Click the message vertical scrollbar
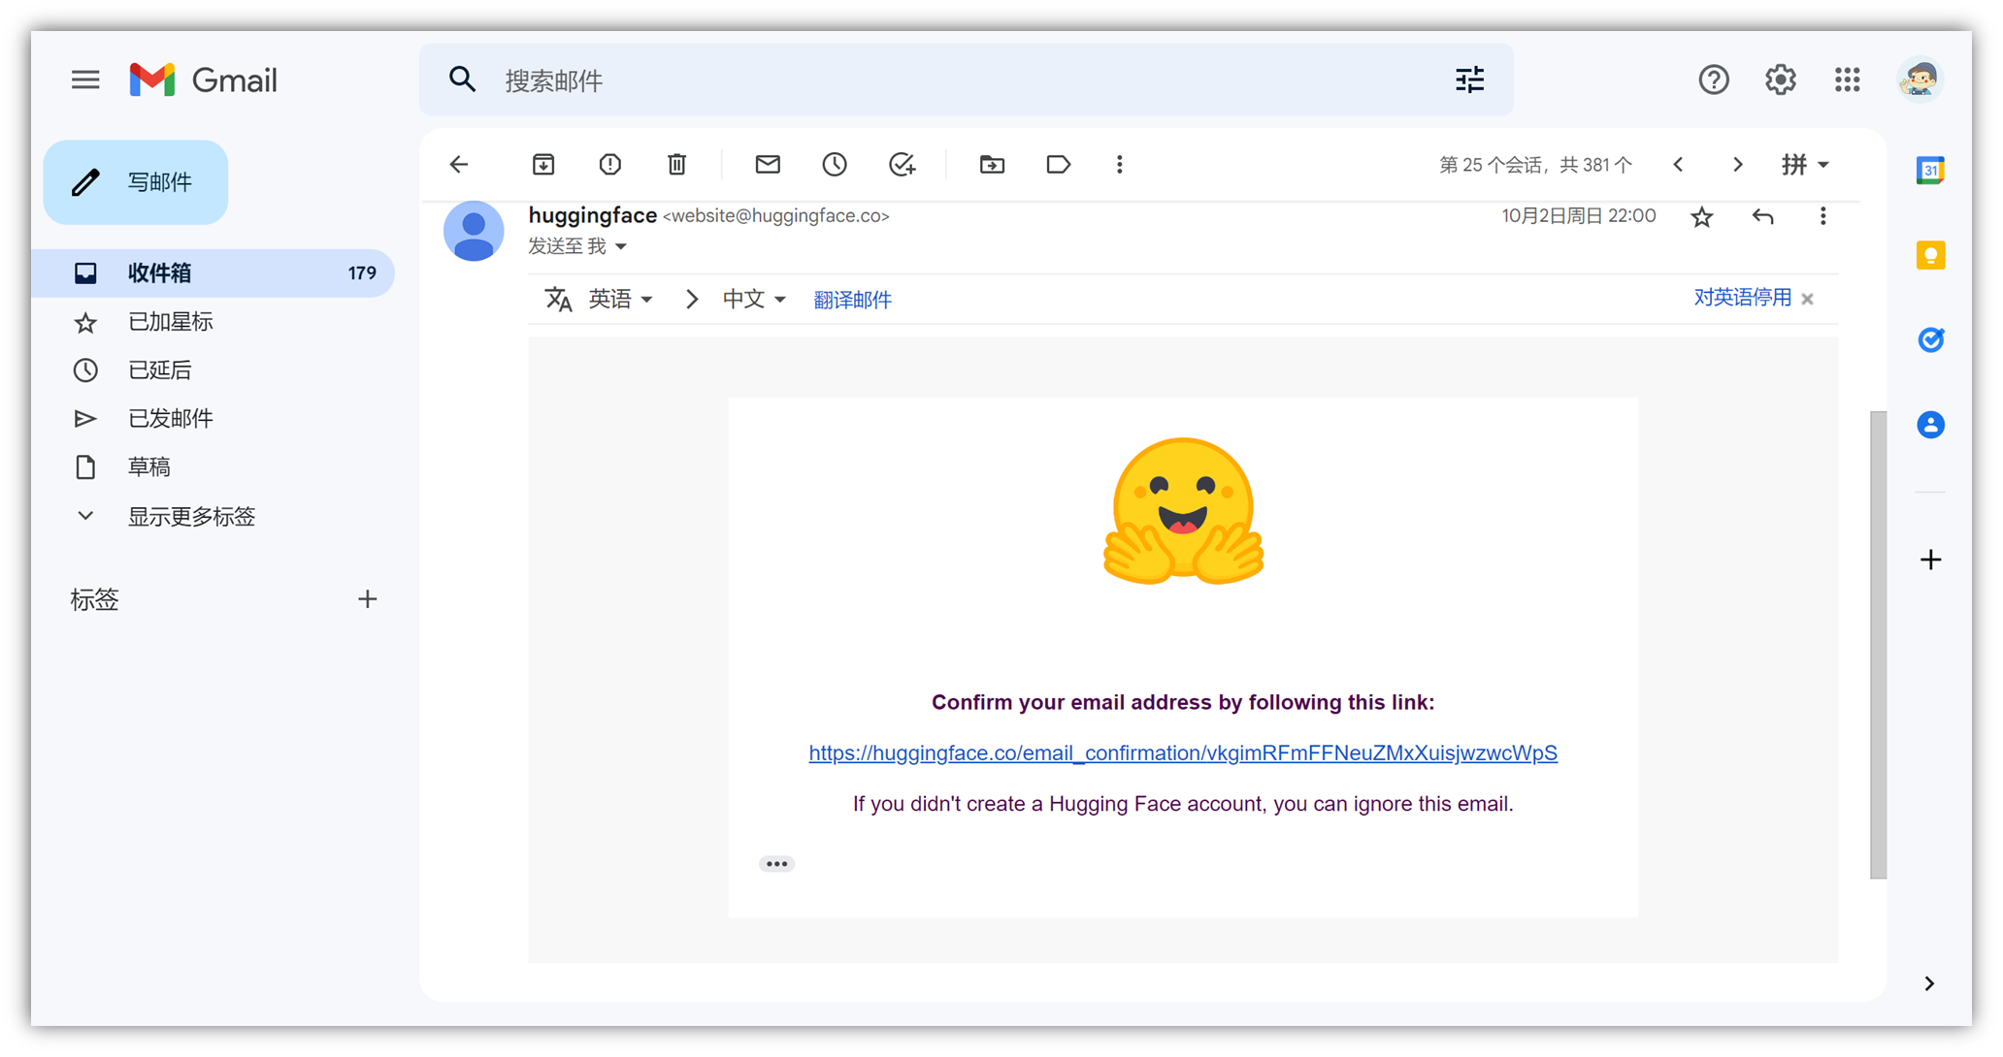This screenshot has height=1057, width=2003. (1879, 645)
